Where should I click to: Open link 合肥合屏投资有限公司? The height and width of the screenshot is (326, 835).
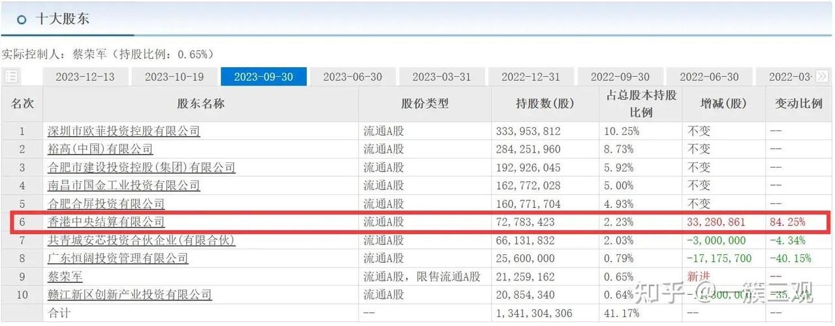pyautogui.click(x=106, y=204)
